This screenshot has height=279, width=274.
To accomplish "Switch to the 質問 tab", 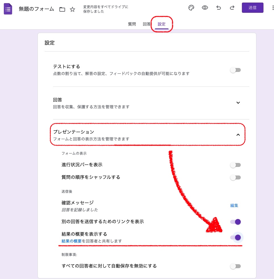I will pos(132,24).
